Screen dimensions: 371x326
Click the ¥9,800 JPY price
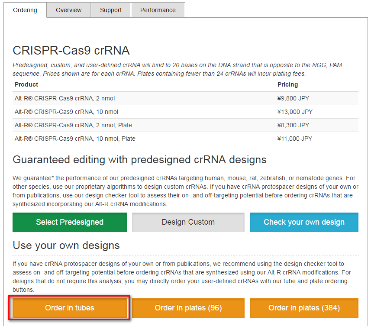pyautogui.click(x=293, y=98)
